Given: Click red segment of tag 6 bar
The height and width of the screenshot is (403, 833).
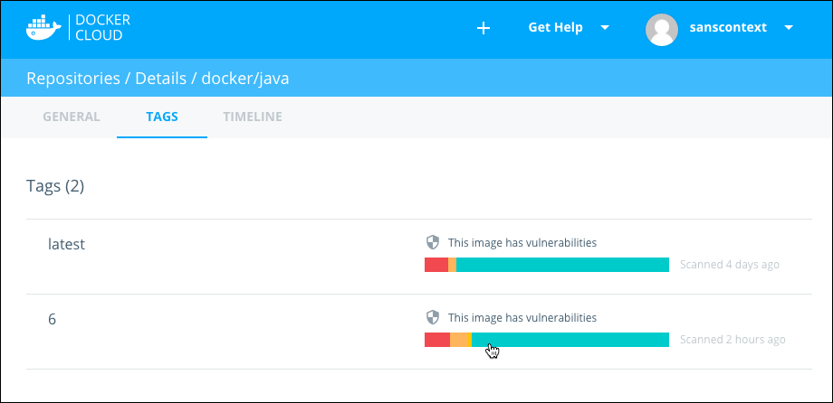Looking at the screenshot, I should tap(436, 340).
